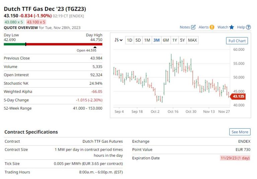
Task: Click the Help question mark icon
Action: pos(248,27)
